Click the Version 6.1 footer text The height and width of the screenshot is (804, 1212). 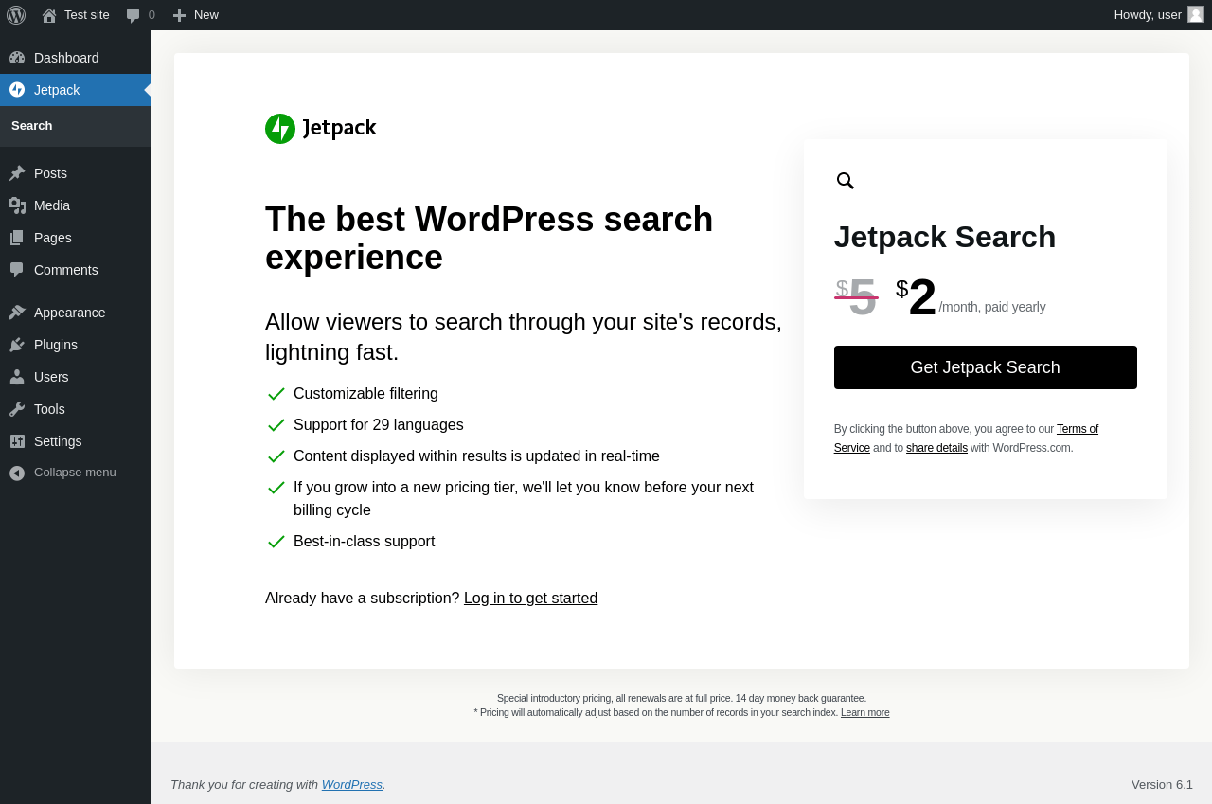coord(1162,785)
